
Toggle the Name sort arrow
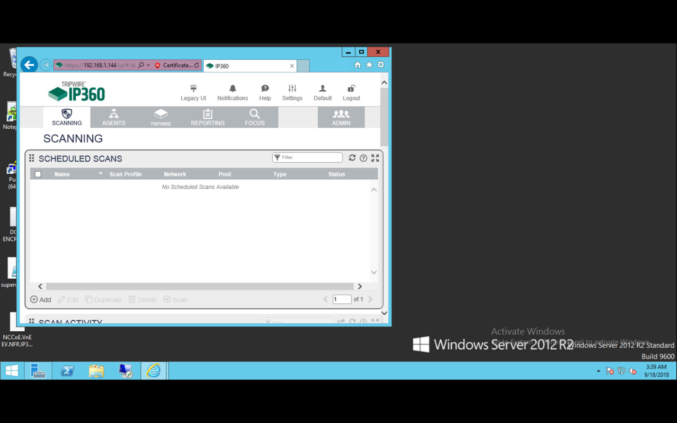100,174
